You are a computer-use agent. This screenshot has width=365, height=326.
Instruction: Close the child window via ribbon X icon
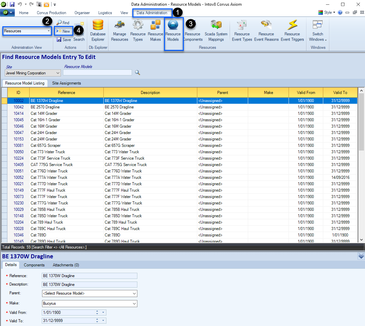point(362,12)
